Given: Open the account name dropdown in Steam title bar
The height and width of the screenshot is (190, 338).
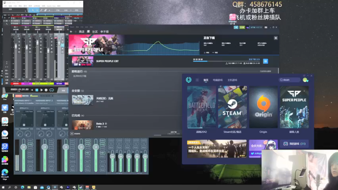Looking at the screenshot, I should 256,27.
